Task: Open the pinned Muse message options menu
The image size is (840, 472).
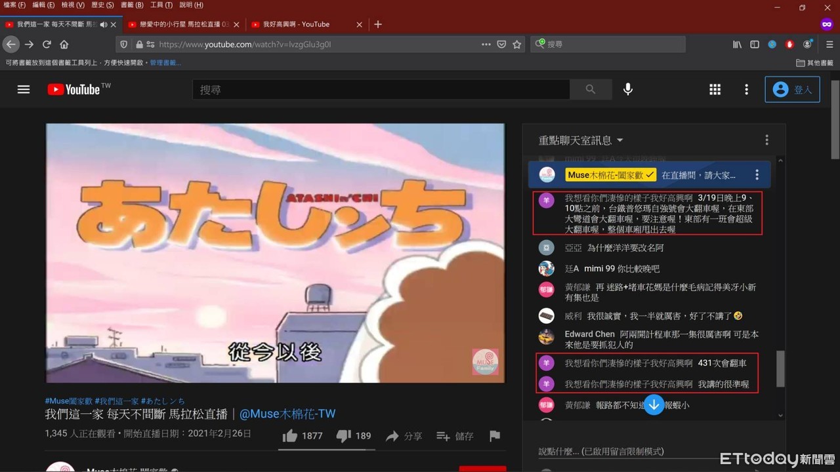Action: click(x=757, y=175)
